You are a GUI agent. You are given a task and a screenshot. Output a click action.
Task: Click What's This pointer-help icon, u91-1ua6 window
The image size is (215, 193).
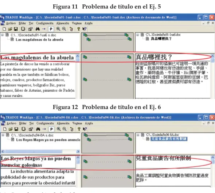coord(84,29)
